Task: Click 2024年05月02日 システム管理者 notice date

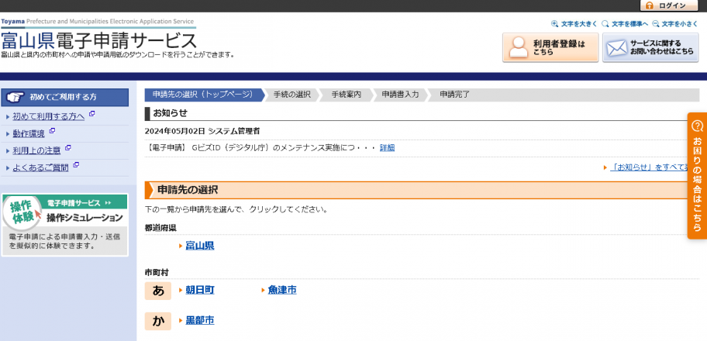Action: [x=202, y=131]
